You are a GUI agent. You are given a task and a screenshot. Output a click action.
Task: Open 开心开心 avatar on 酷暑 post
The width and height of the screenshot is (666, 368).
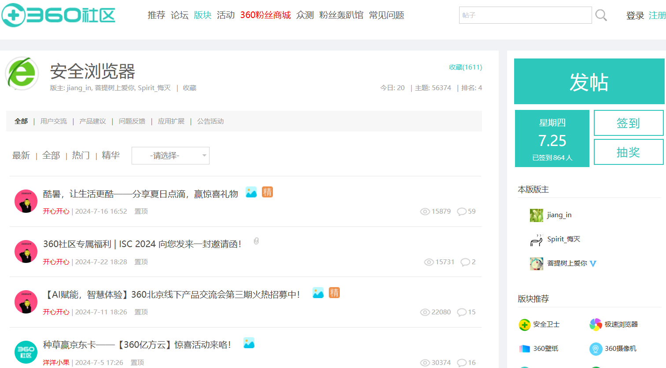tap(26, 201)
